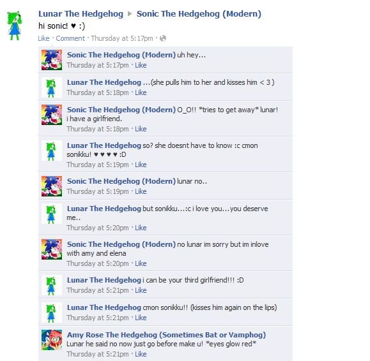This screenshot has width=370, height=361.
Task: Like the "you deserve me" comment
Action: pos(141,228)
